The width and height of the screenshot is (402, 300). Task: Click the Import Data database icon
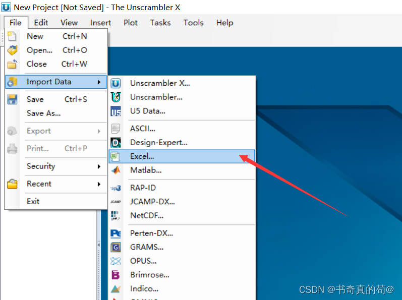tap(12, 82)
